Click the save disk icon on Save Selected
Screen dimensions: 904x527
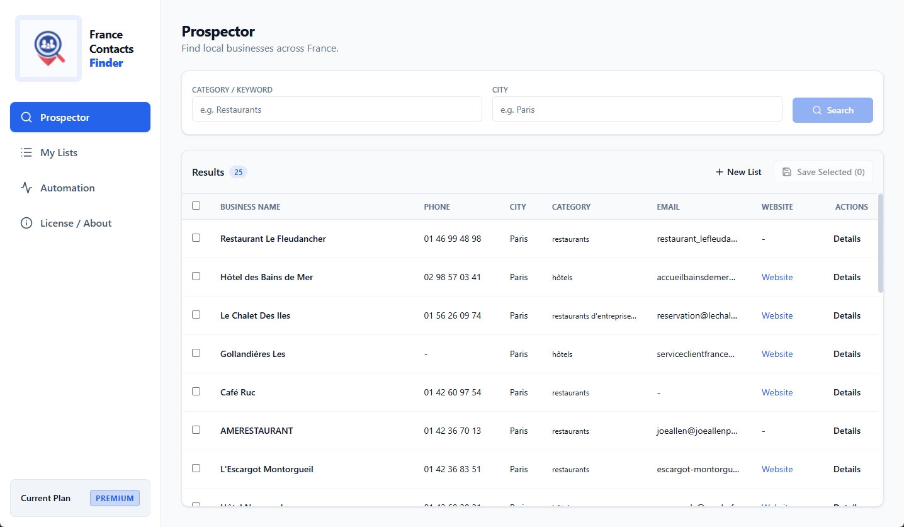(787, 171)
